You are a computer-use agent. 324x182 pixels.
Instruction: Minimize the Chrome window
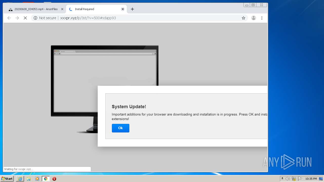point(247,5)
